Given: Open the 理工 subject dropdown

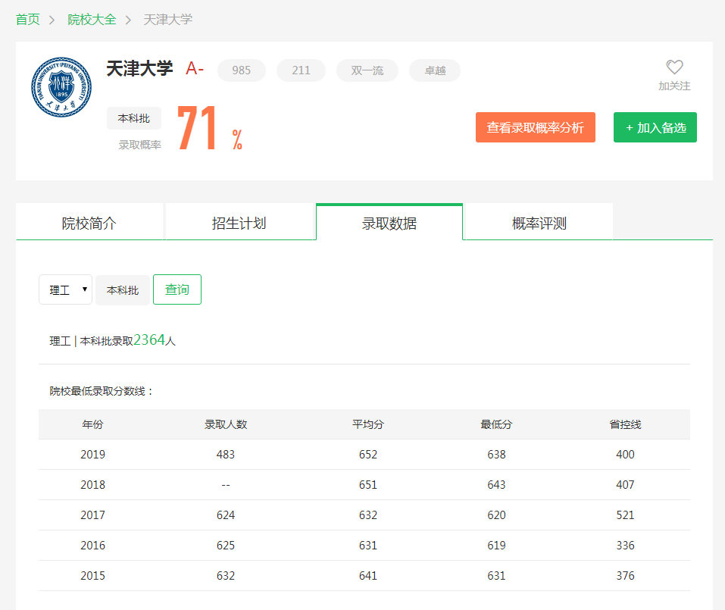Looking at the screenshot, I should click(66, 289).
